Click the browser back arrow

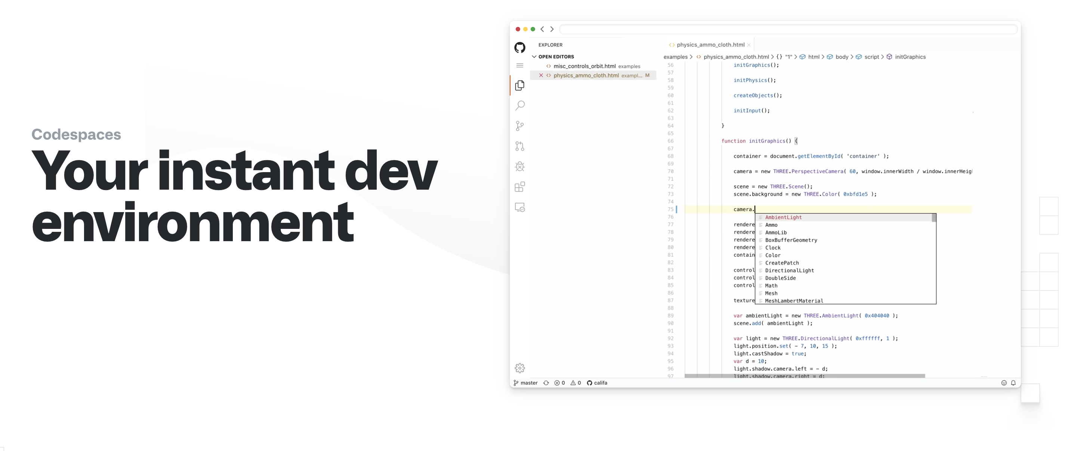(x=542, y=29)
